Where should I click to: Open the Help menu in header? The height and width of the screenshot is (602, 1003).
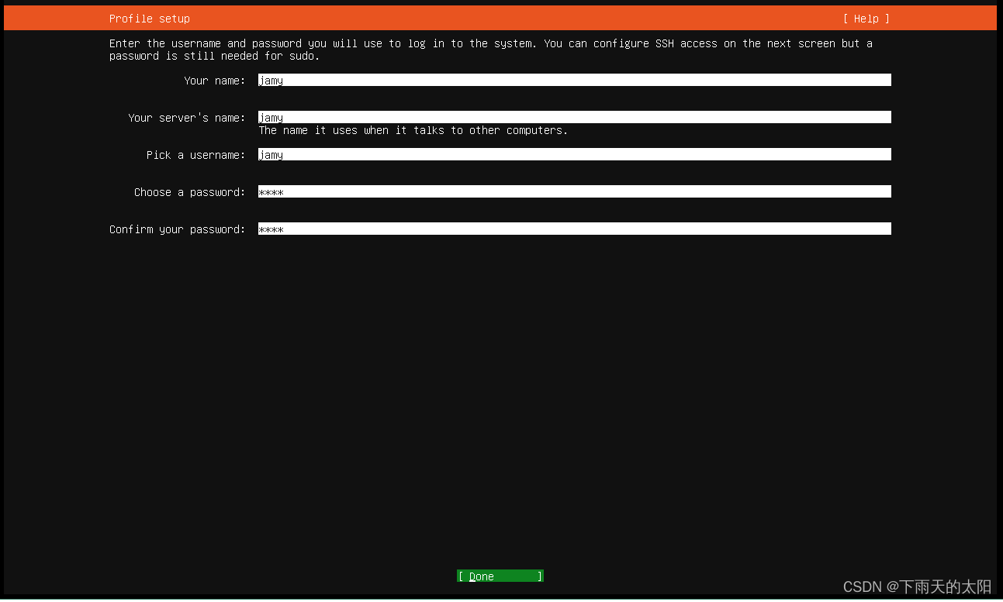(x=866, y=19)
